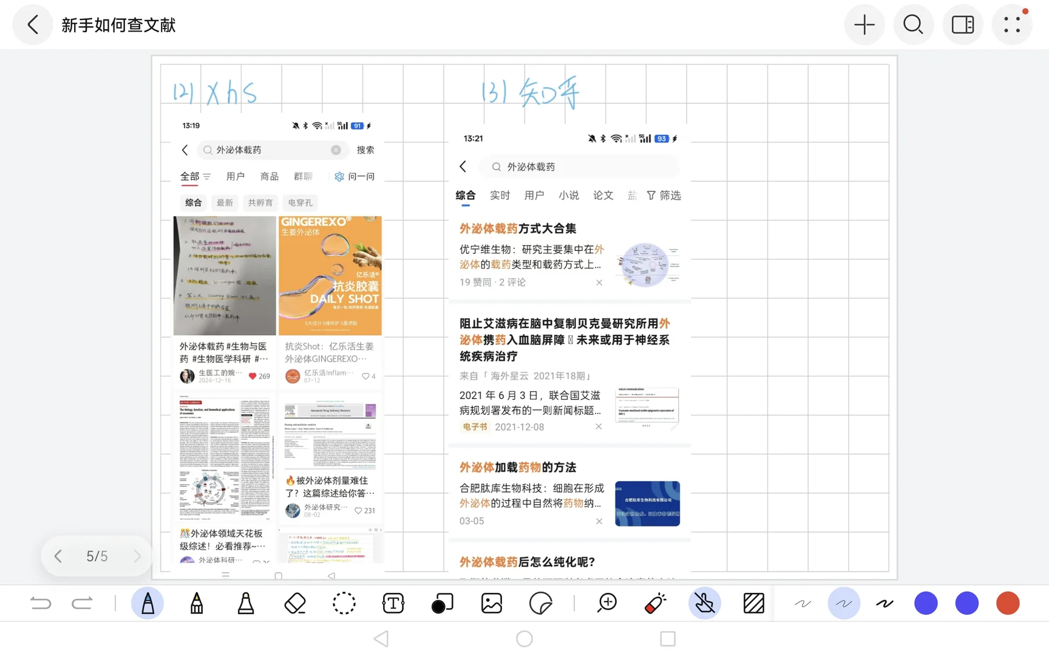Dismiss the result dated 2021-12-08

(599, 426)
